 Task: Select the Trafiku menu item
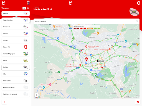click(x=16, y=67)
